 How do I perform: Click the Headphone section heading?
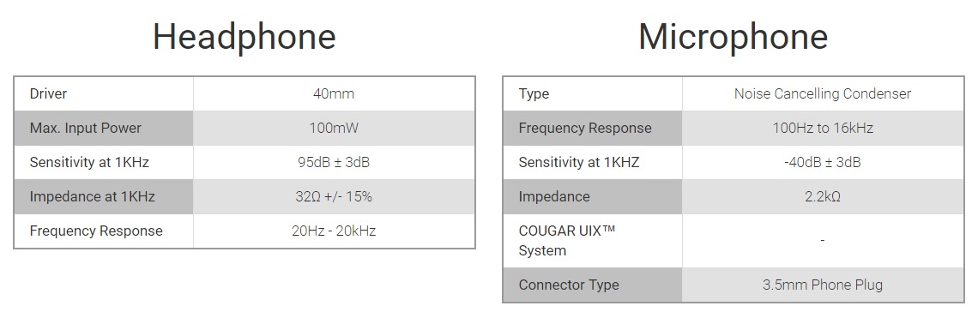tap(244, 37)
